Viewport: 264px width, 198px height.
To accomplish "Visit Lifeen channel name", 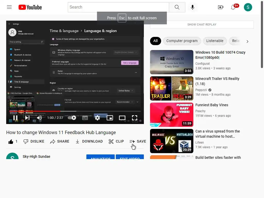I will pyautogui.click(x=200, y=142).
